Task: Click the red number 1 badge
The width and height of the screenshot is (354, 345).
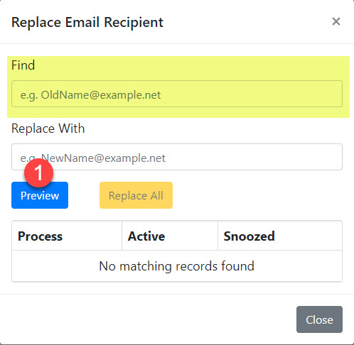Action: pos(38,173)
